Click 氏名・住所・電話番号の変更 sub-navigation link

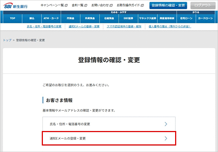point(44,26)
